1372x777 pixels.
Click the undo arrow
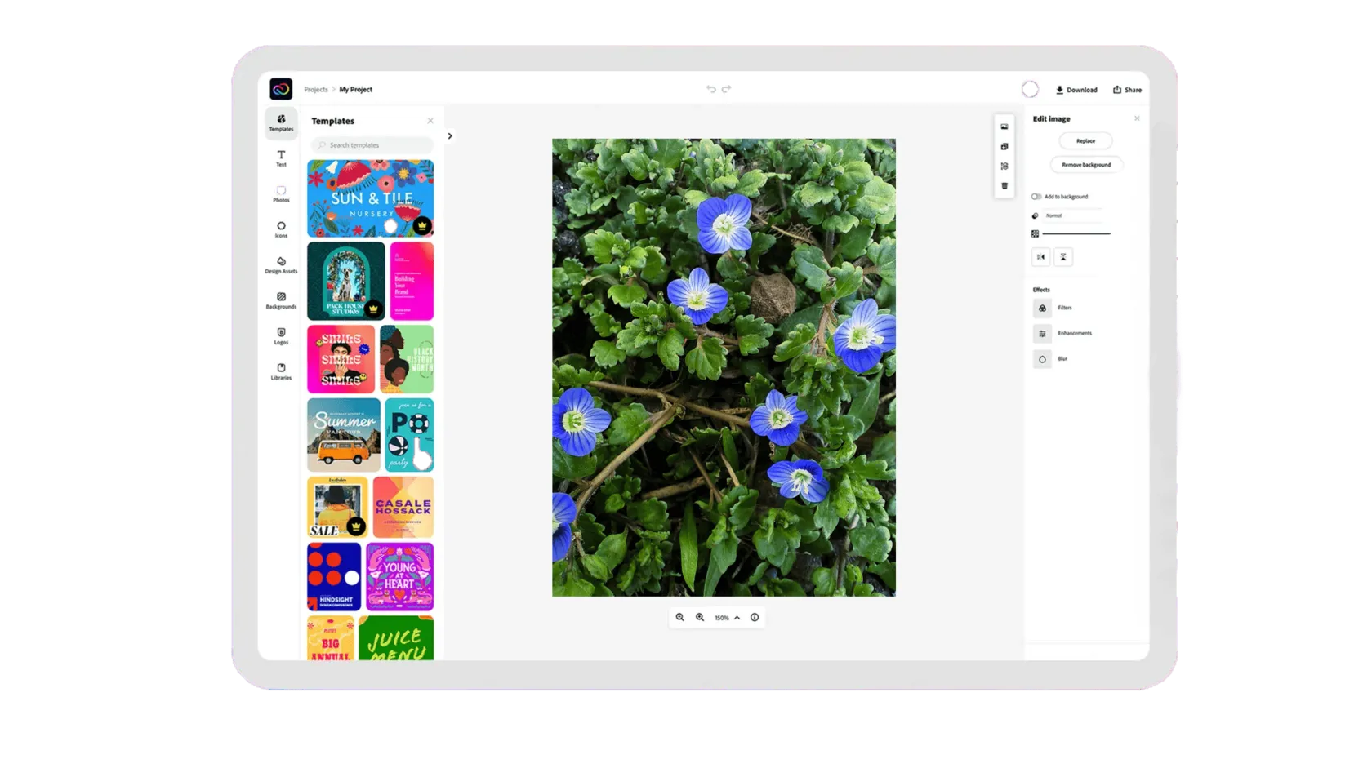pyautogui.click(x=710, y=89)
